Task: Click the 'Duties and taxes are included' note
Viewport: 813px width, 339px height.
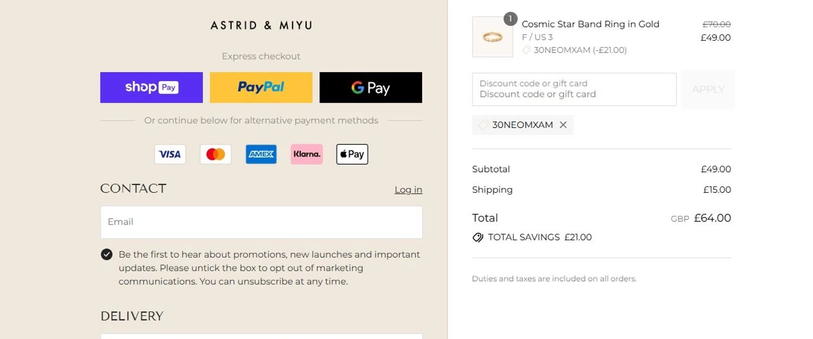Action: 554,279
